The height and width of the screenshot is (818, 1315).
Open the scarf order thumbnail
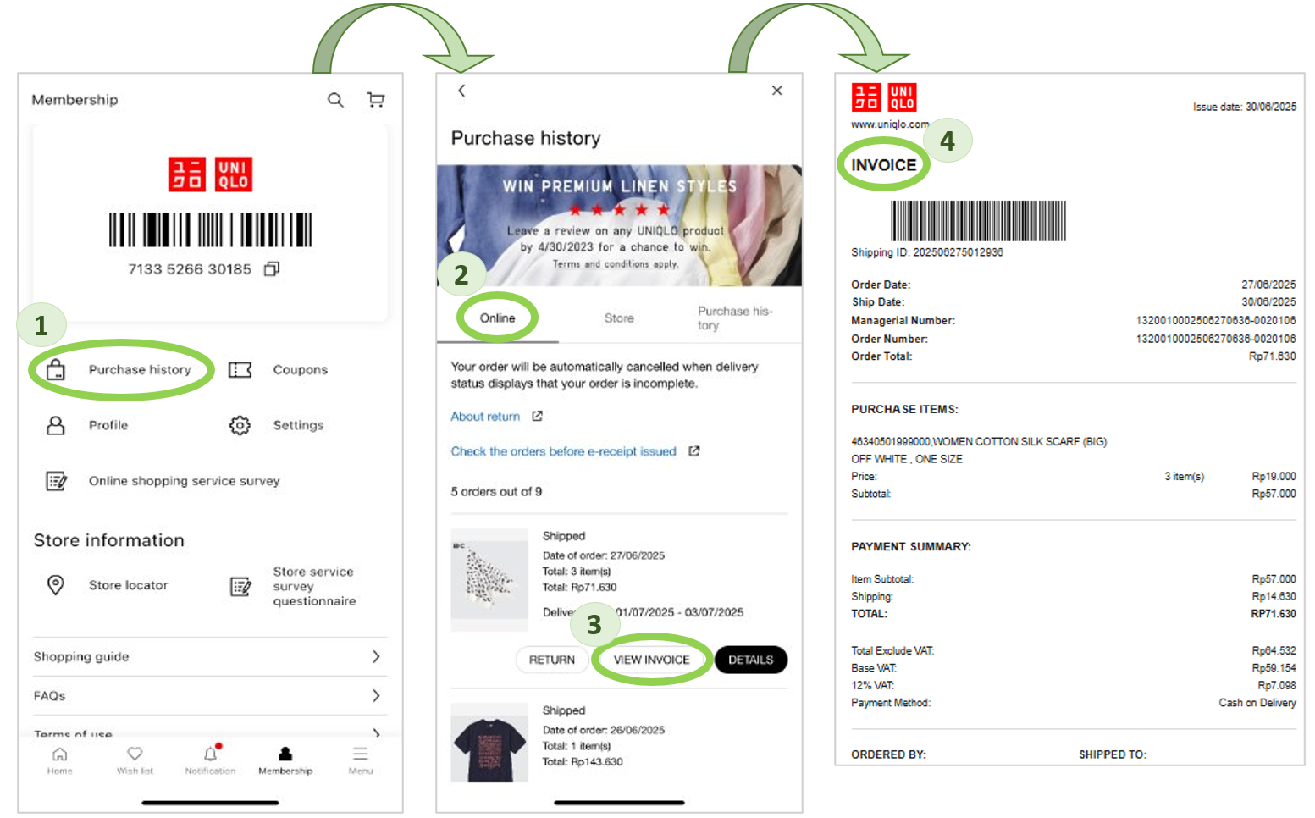[x=489, y=579]
